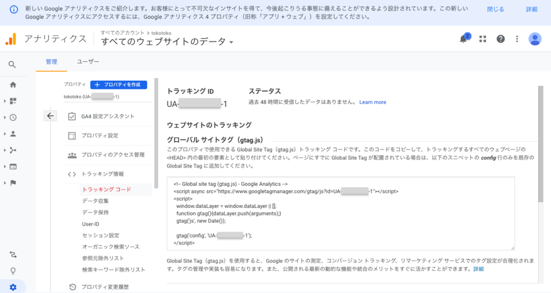Open the Acquisition arrows icon
Viewport: 551px width, 293px height.
(13, 150)
